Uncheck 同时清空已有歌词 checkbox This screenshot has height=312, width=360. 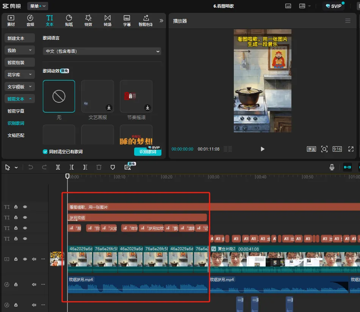point(45,152)
